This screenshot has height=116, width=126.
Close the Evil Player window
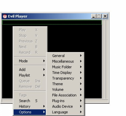tap(105, 16)
